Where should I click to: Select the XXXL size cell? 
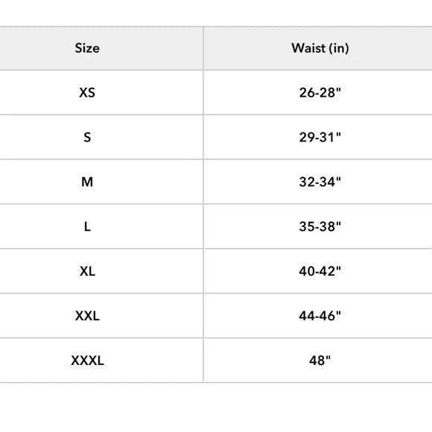[x=87, y=360]
